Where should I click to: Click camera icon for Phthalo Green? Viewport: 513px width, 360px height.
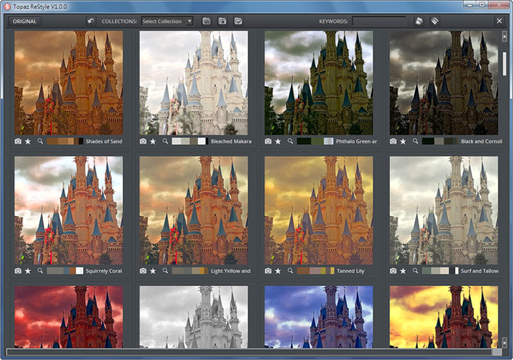(268, 141)
